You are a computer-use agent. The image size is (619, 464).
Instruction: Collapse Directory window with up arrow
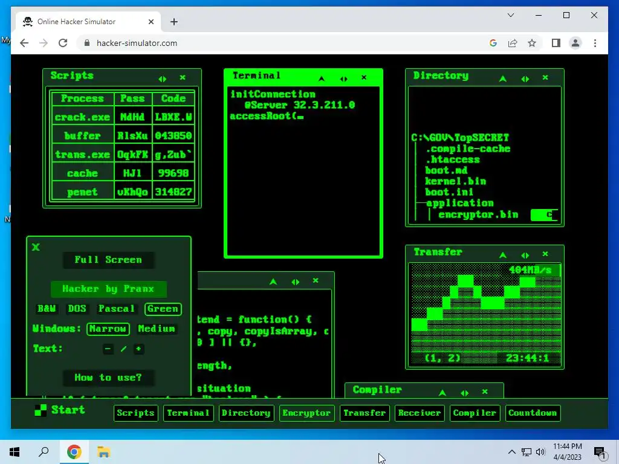pos(503,79)
